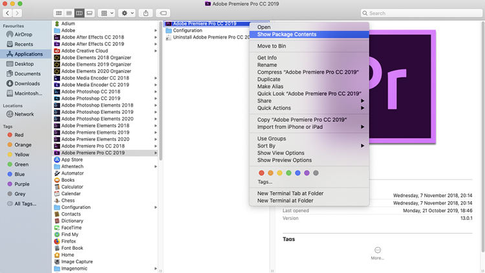
Task: Open the Share submenu
Action: pos(309,101)
